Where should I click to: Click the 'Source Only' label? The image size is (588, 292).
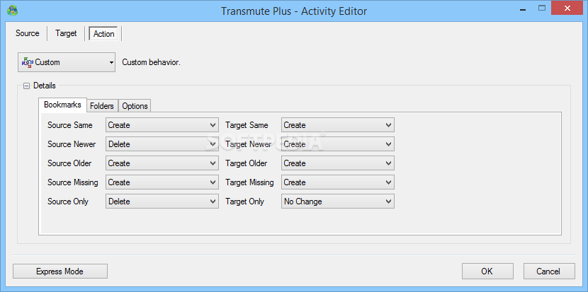click(68, 202)
